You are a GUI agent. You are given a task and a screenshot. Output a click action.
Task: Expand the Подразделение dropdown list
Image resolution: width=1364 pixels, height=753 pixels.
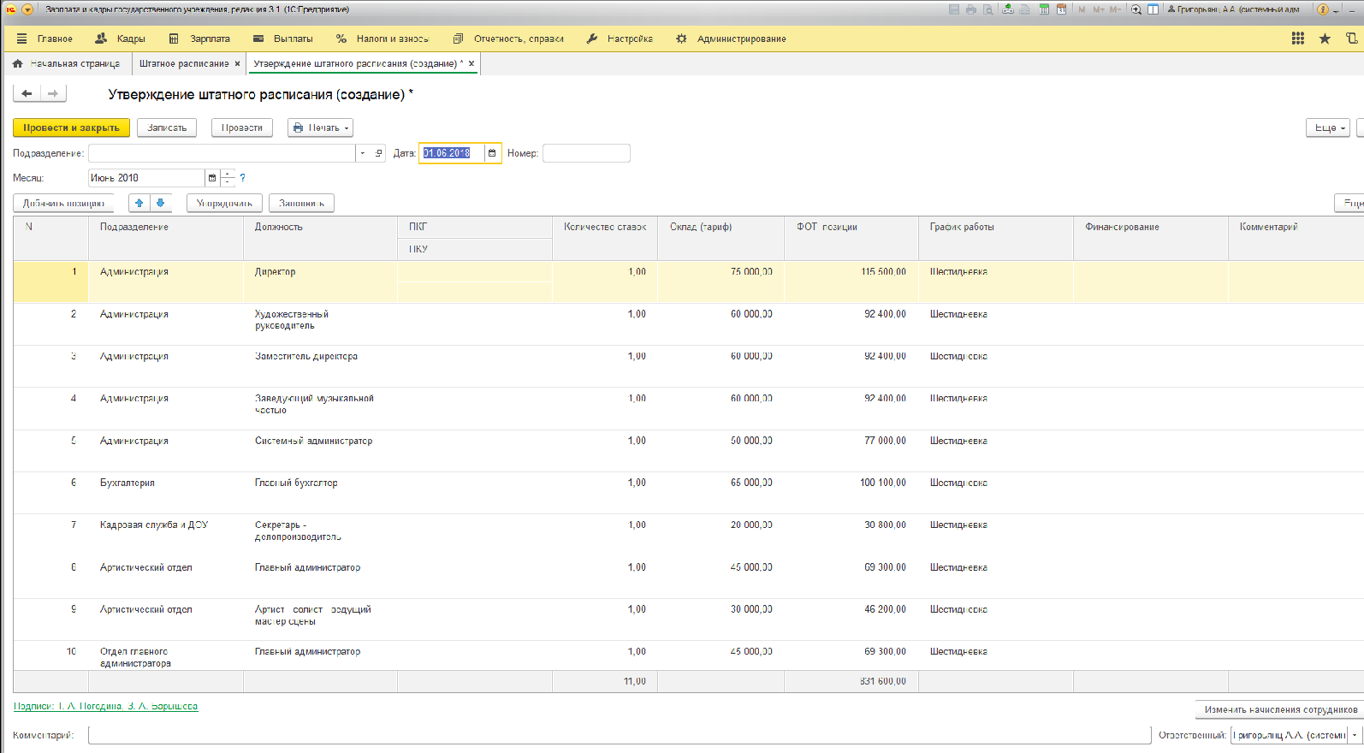pyautogui.click(x=363, y=153)
